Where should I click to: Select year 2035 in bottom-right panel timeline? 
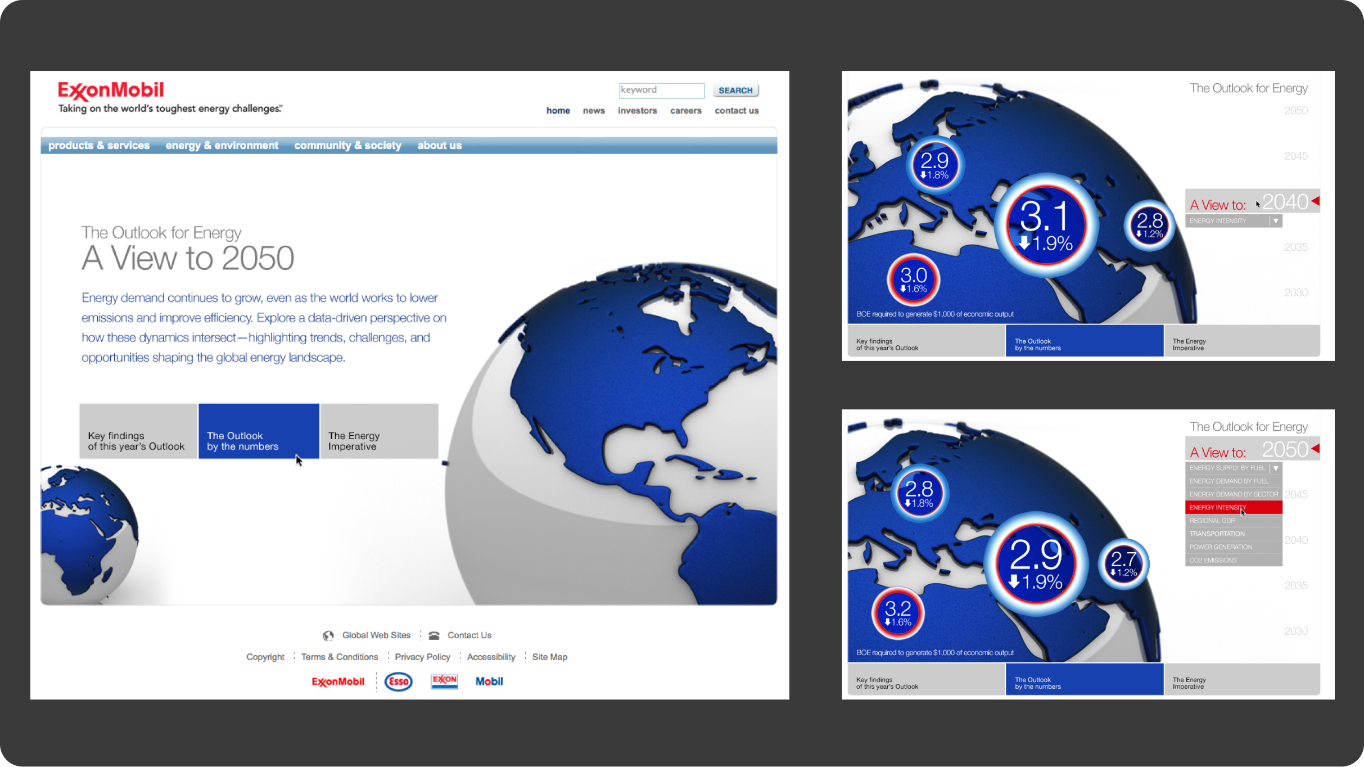[x=1296, y=586]
